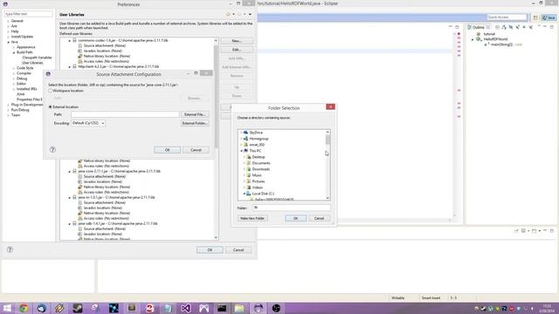Screen dimensions: 559x314
Task: Select Homegroup in Folder Selection tree
Action: pyautogui.click(x=259, y=139)
